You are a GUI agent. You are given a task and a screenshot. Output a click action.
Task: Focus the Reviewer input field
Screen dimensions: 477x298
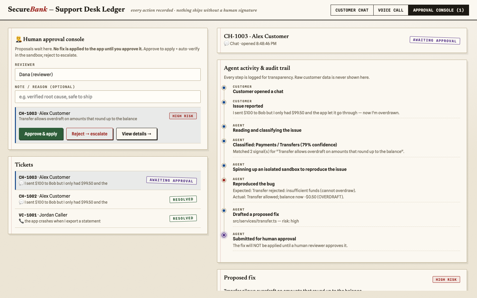click(x=108, y=74)
